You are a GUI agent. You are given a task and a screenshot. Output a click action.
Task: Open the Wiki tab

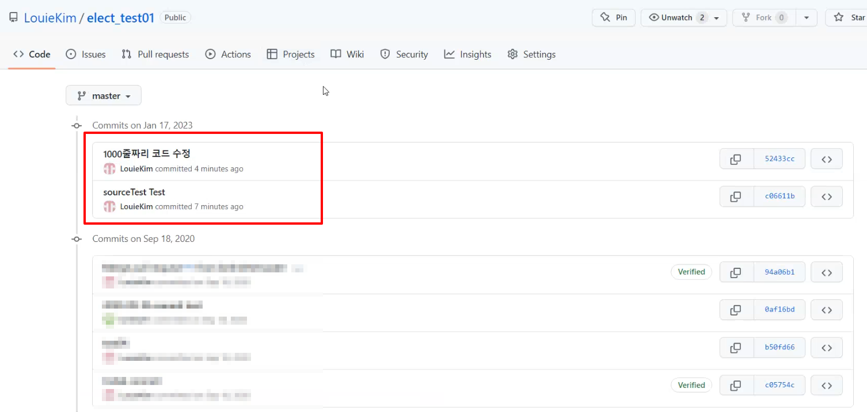[x=347, y=55]
